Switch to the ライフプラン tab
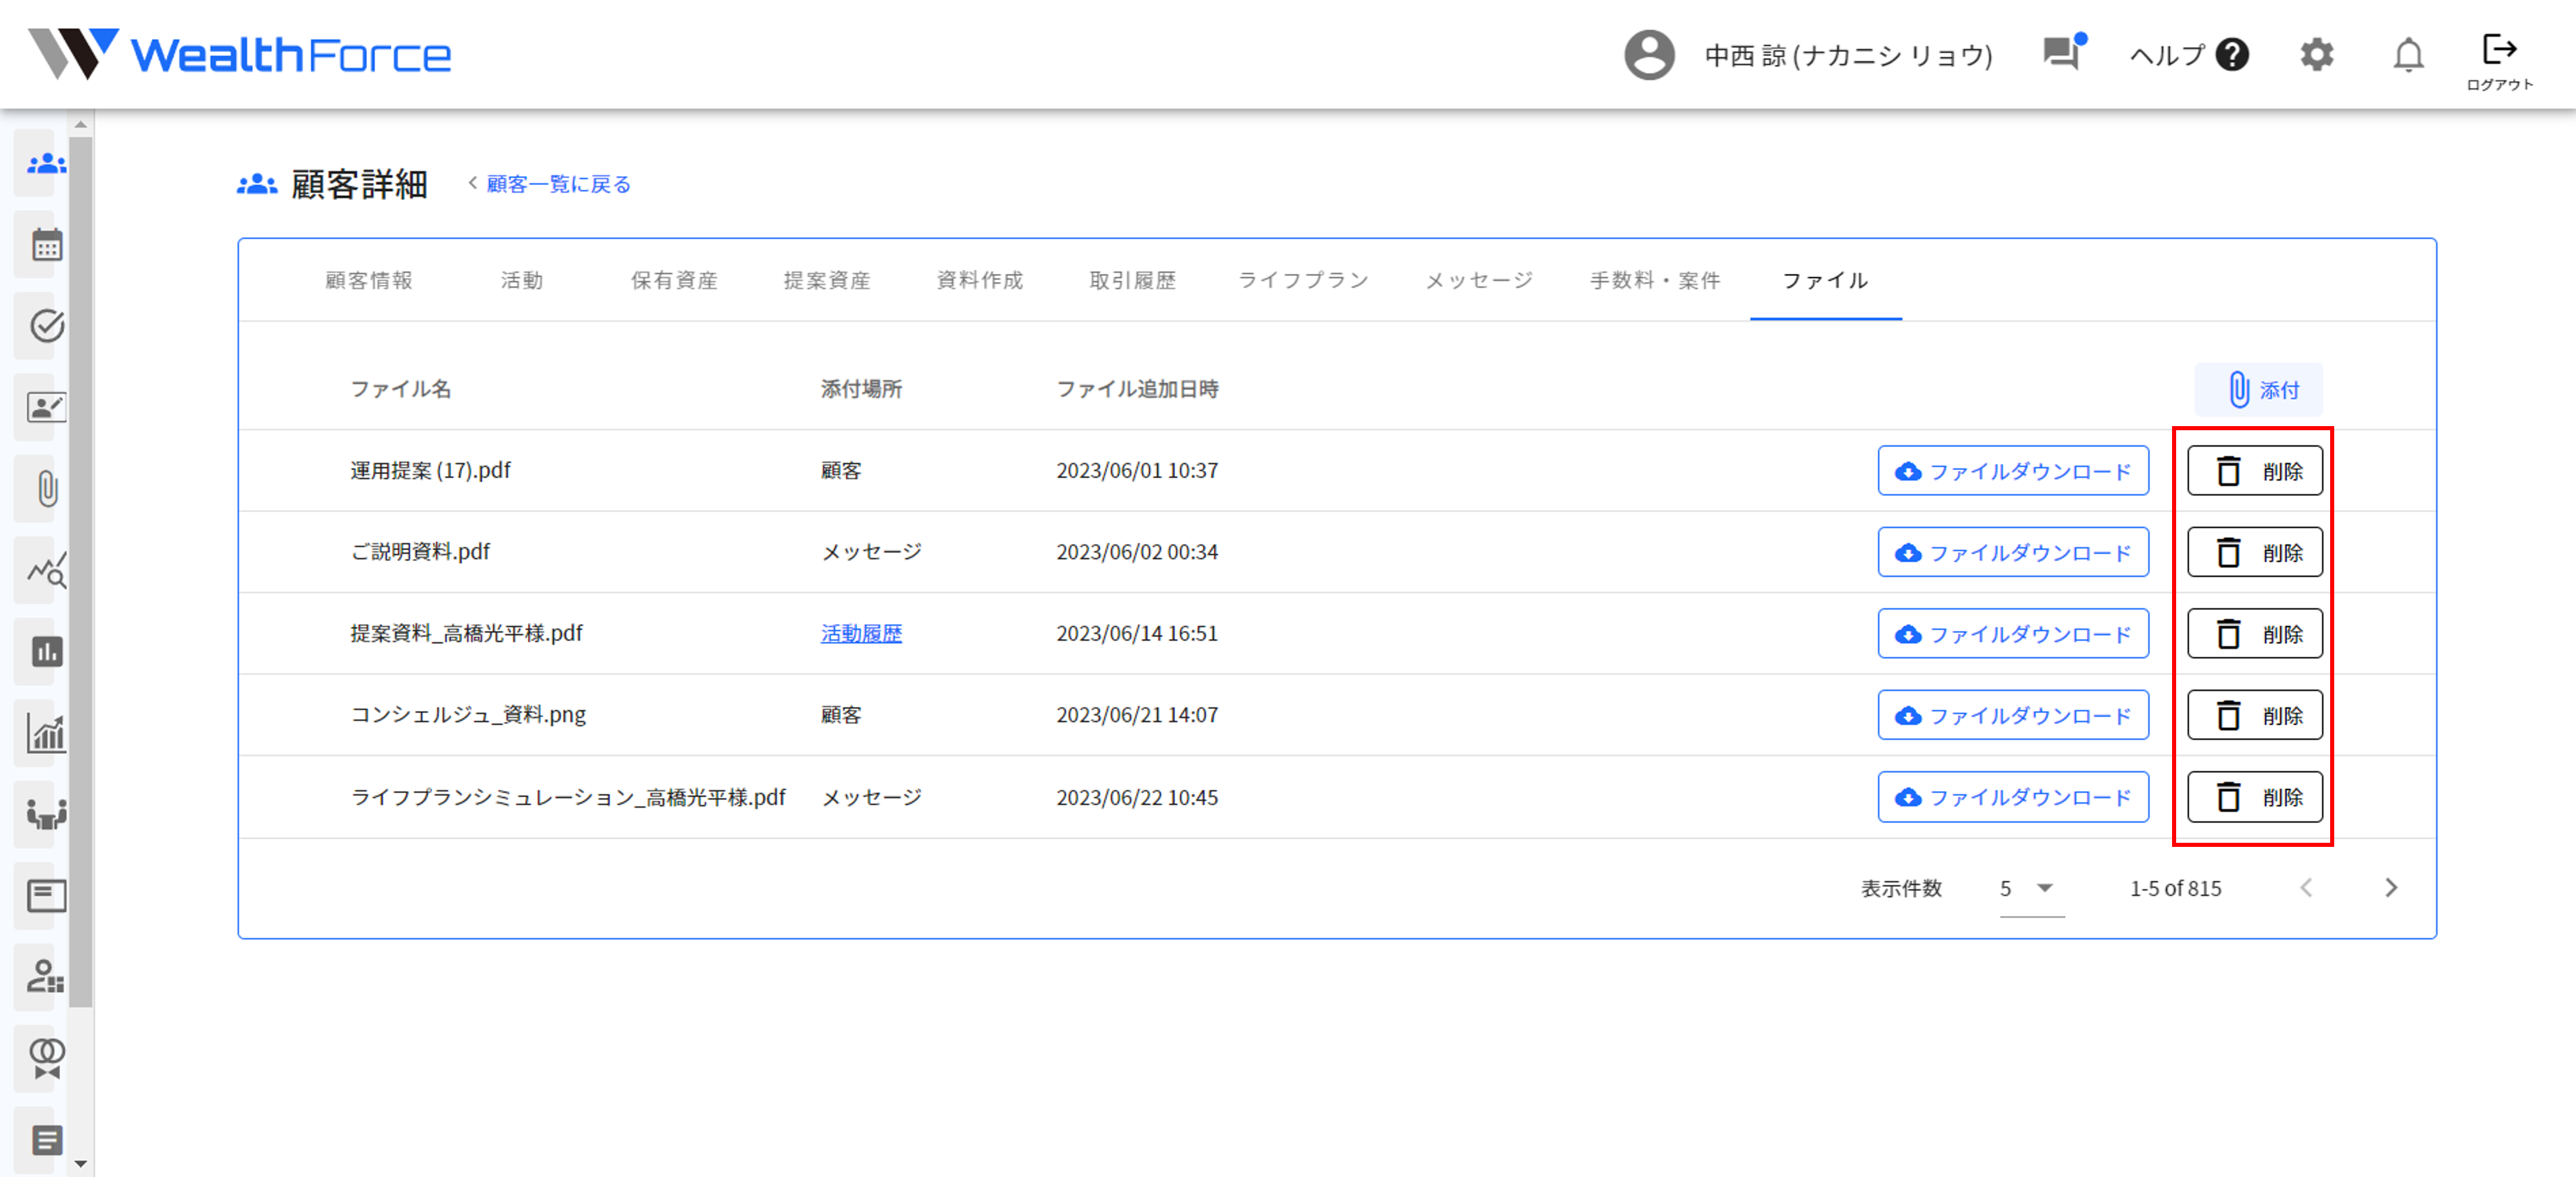The width and height of the screenshot is (2576, 1177). click(x=1303, y=280)
